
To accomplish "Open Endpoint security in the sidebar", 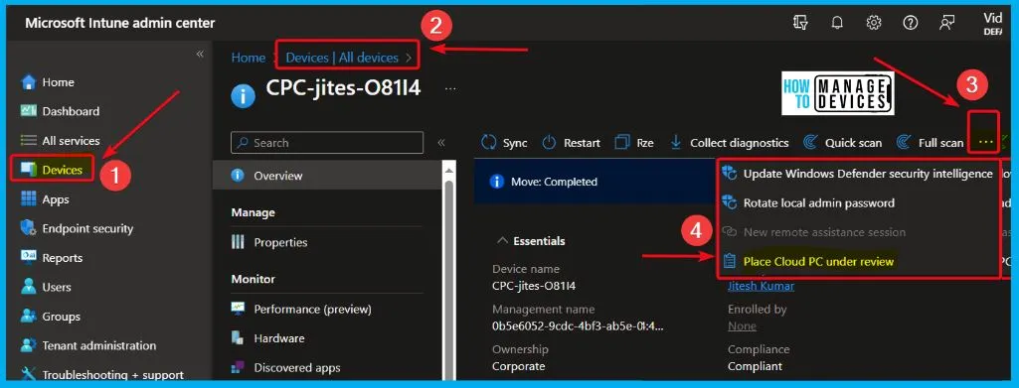I will coord(77,228).
